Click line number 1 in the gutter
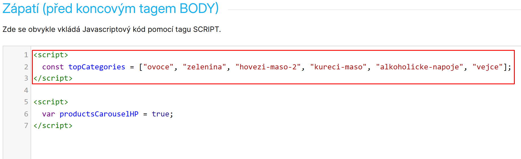Screen dimensions: 521x159 [26, 55]
